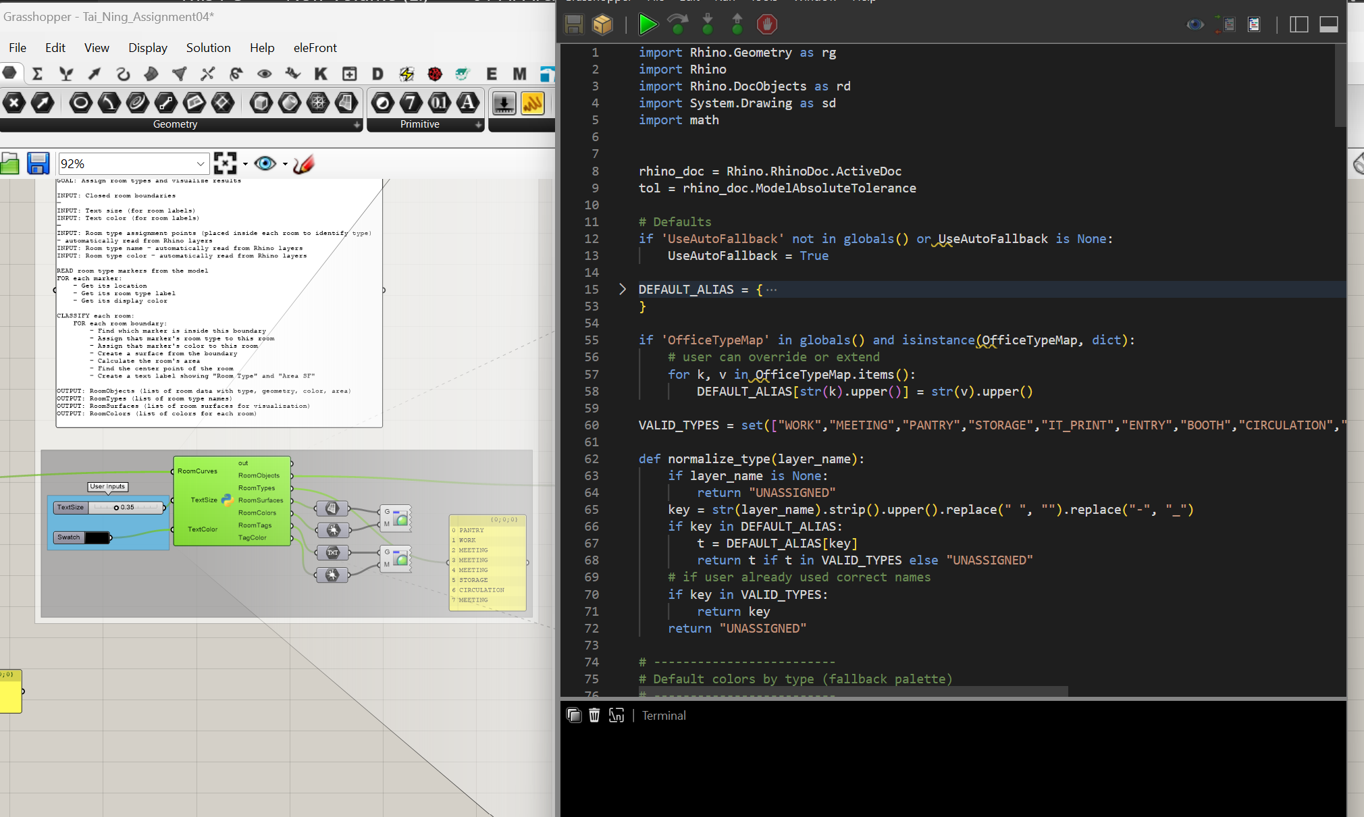Open the Solution menu
1364x817 pixels.
point(208,48)
